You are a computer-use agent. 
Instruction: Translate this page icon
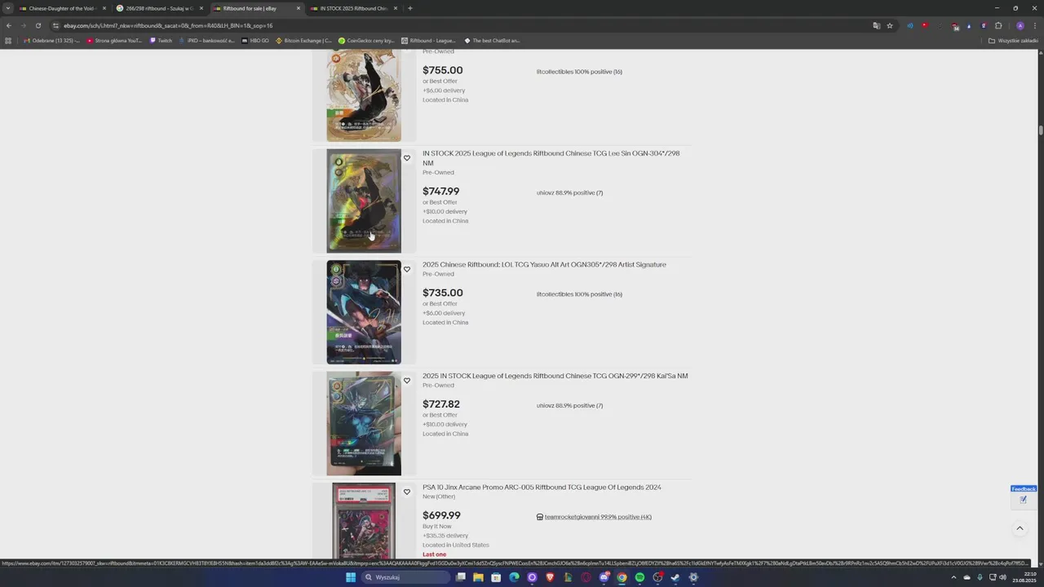coord(877,25)
